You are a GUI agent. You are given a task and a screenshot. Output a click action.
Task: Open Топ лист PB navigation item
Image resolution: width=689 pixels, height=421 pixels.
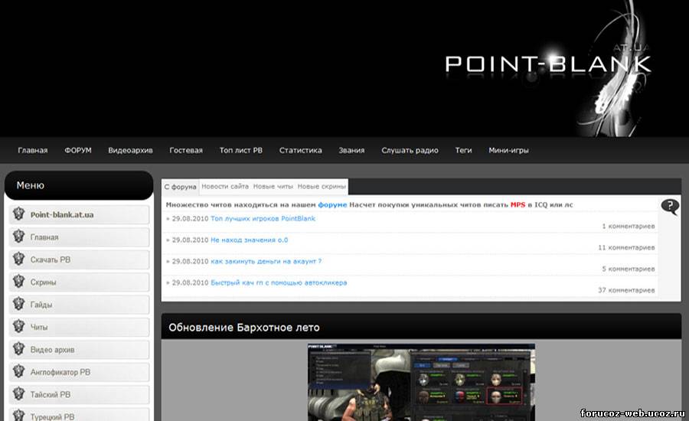tap(241, 150)
